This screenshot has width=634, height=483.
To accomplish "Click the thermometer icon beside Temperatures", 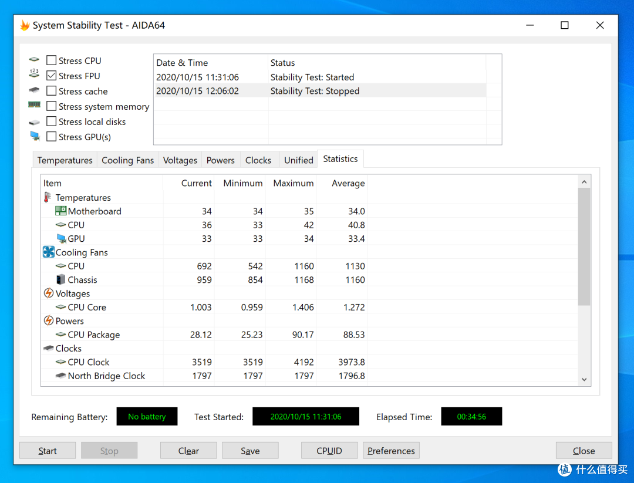I will [48, 197].
